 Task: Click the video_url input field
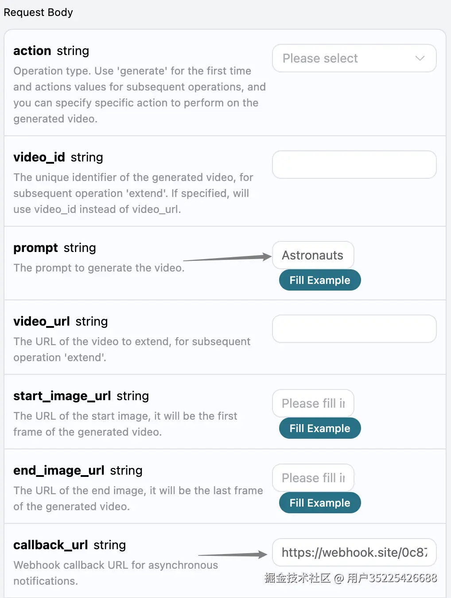point(354,329)
